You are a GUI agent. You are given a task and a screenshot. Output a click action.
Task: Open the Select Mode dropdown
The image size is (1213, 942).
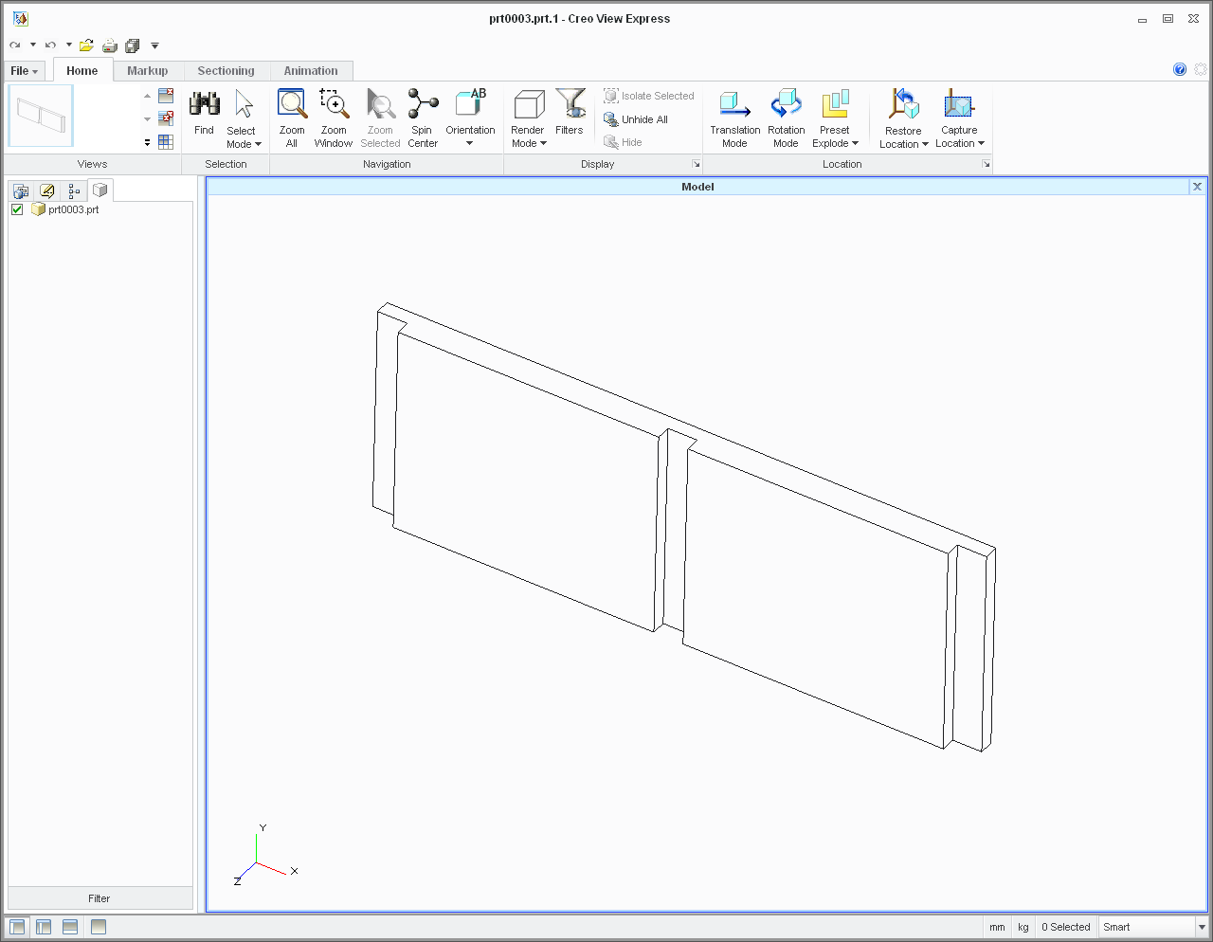coord(244,137)
